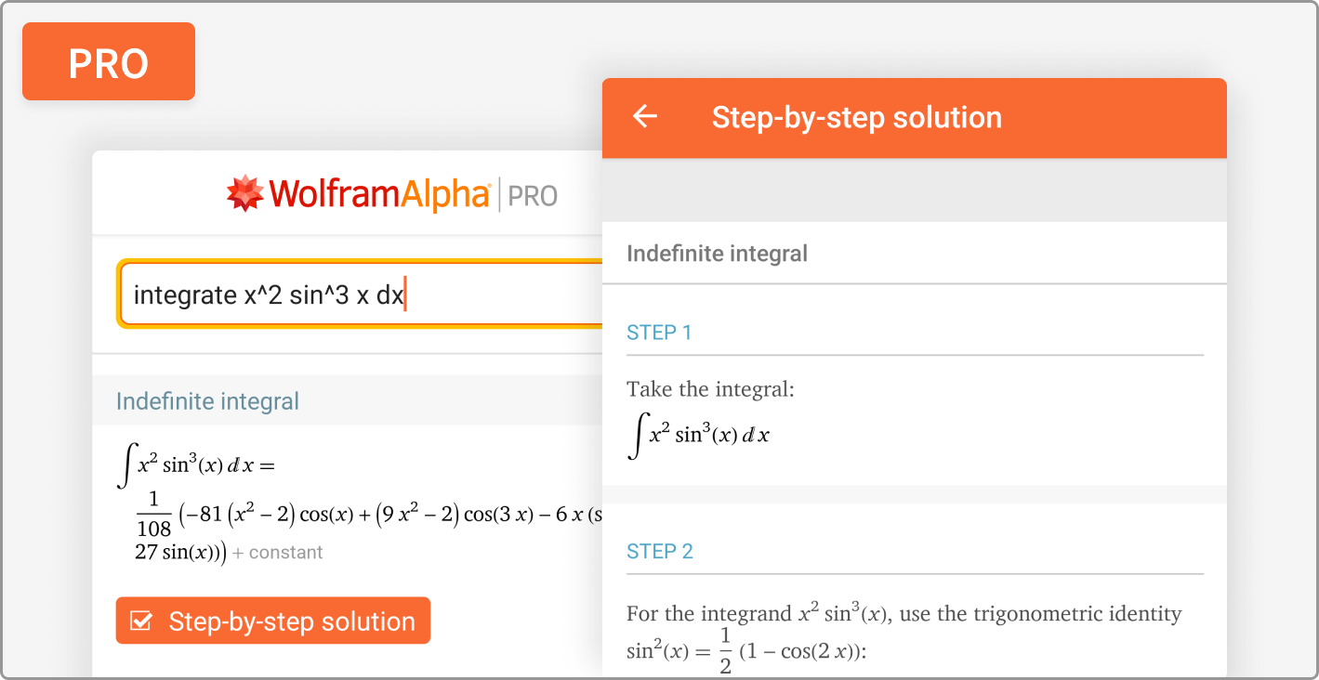Click the 'Step-by-step solution' header title
This screenshot has height=680, width=1319.
point(856,118)
